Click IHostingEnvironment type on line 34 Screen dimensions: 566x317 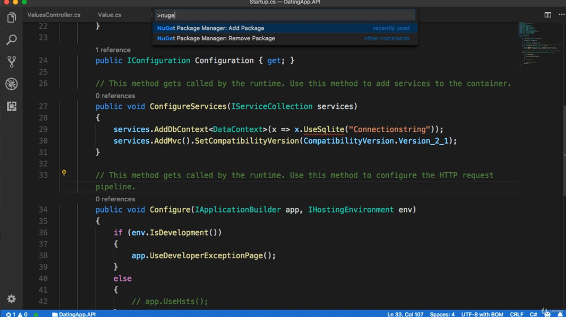pyautogui.click(x=351, y=210)
